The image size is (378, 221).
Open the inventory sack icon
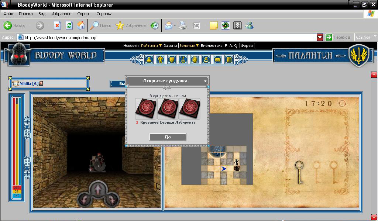[x=149, y=59]
